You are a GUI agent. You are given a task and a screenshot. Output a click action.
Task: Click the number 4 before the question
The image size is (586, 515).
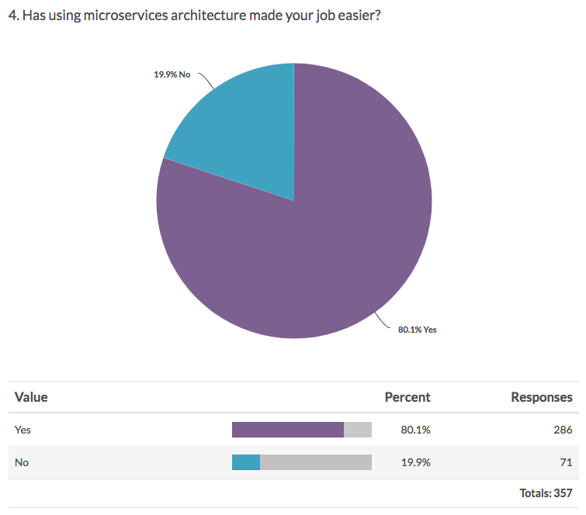coord(11,15)
